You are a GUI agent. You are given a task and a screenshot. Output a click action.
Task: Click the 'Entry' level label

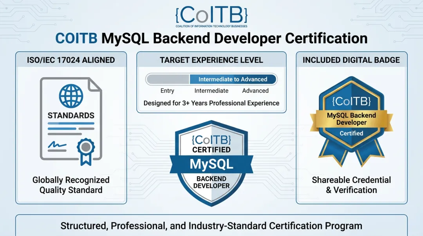point(167,91)
